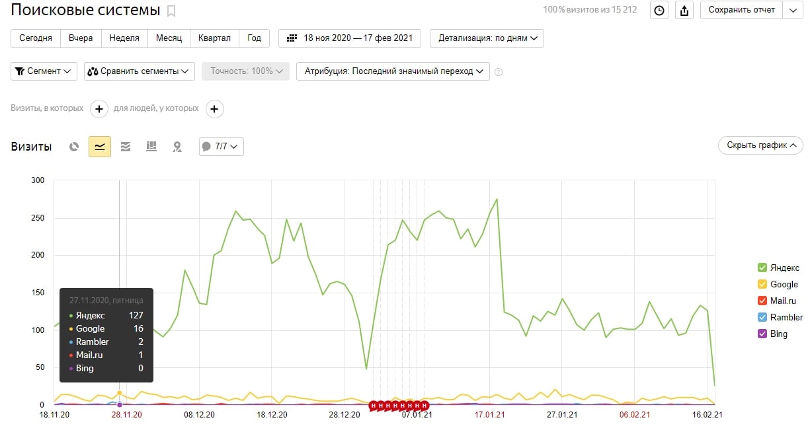Switch to stacked area chart view
This screenshot has width=810, height=436.
pyautogui.click(x=126, y=147)
